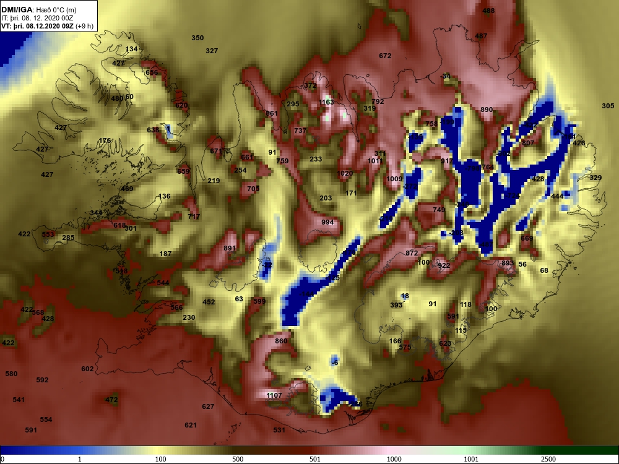
Task: Click the map value "672"
Action: tap(385, 56)
